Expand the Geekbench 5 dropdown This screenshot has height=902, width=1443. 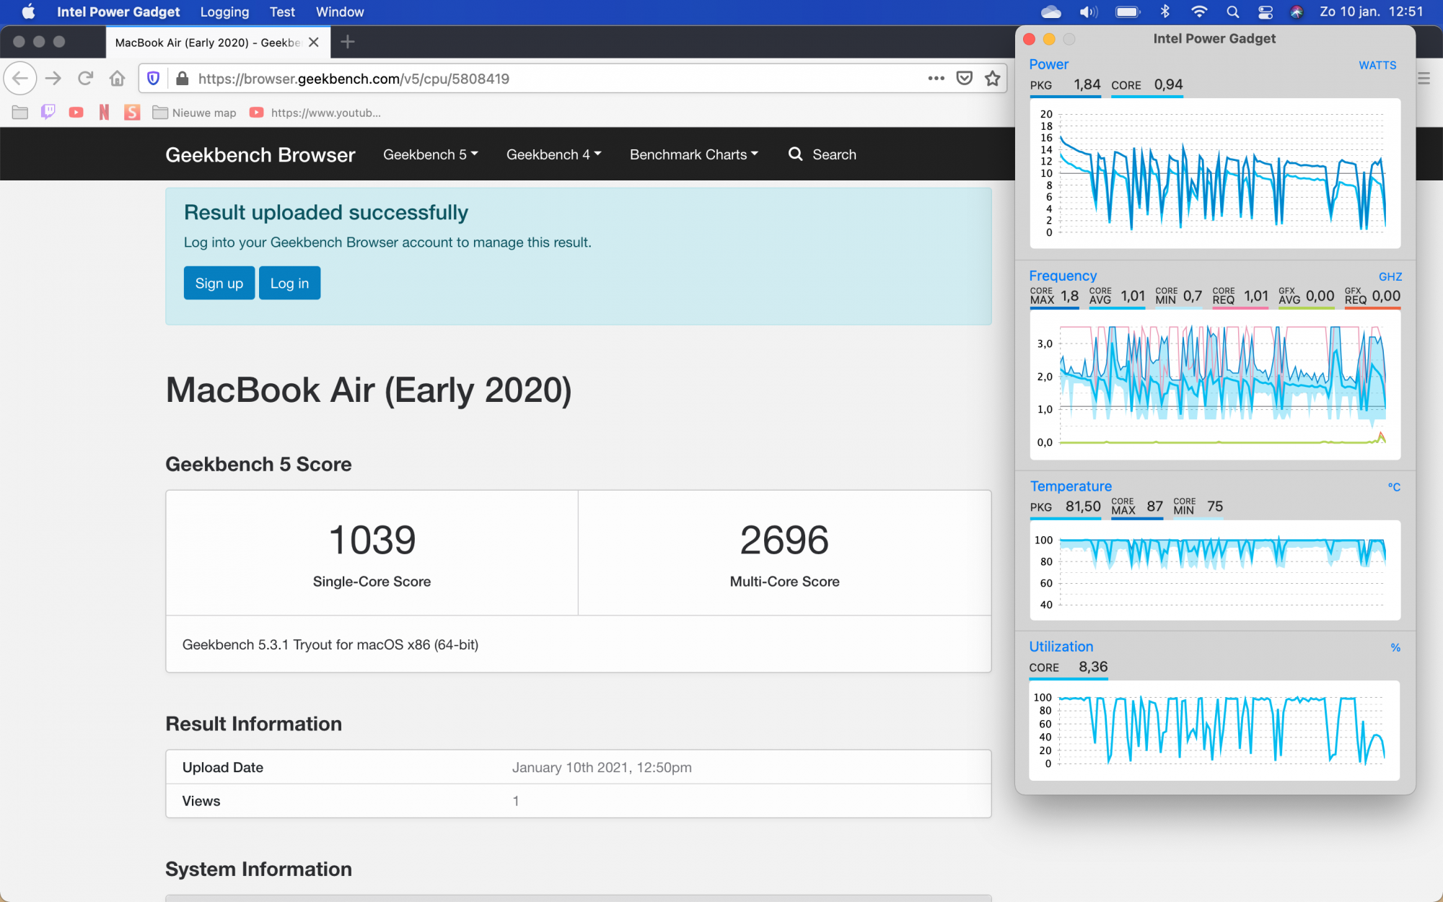430,154
